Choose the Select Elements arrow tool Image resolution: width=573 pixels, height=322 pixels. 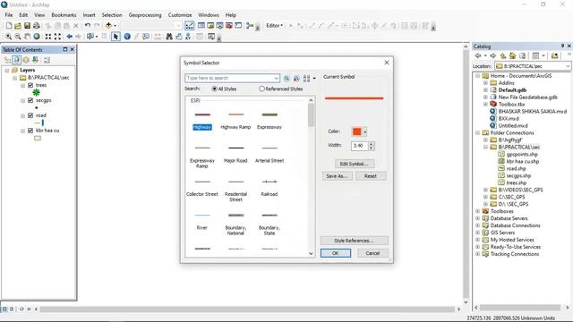click(x=115, y=37)
